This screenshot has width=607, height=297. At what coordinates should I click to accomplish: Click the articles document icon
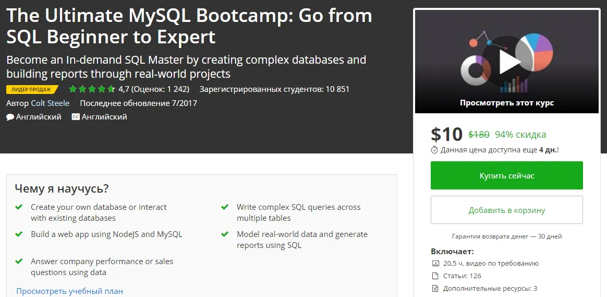tap(436, 276)
